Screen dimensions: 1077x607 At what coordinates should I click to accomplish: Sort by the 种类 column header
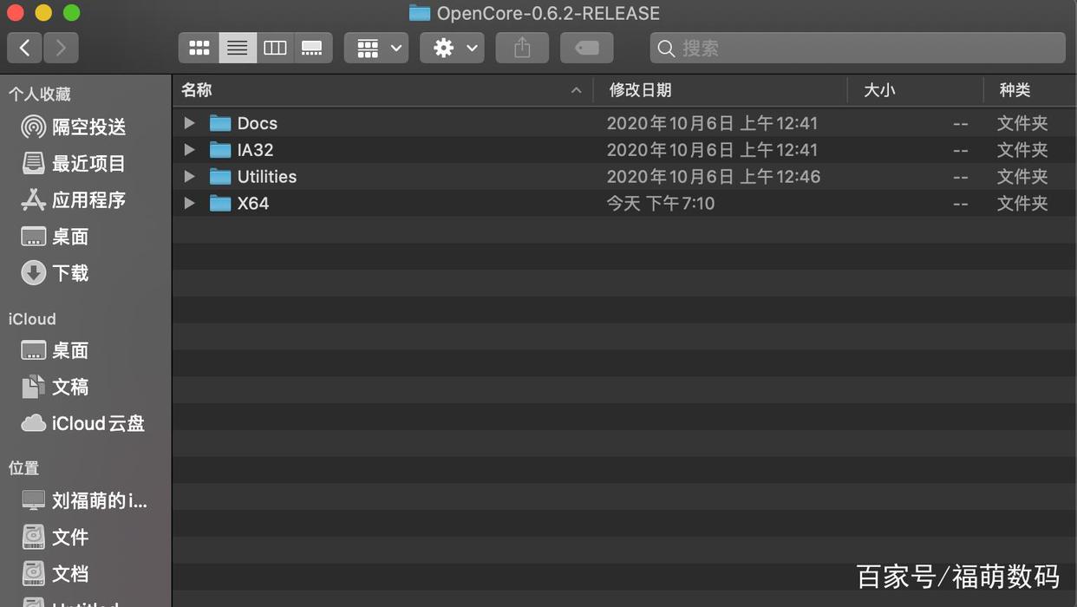click(x=1030, y=90)
